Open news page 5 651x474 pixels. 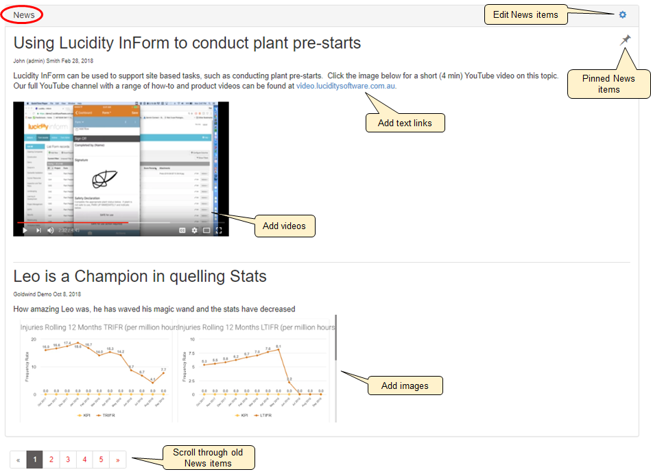coord(101,460)
